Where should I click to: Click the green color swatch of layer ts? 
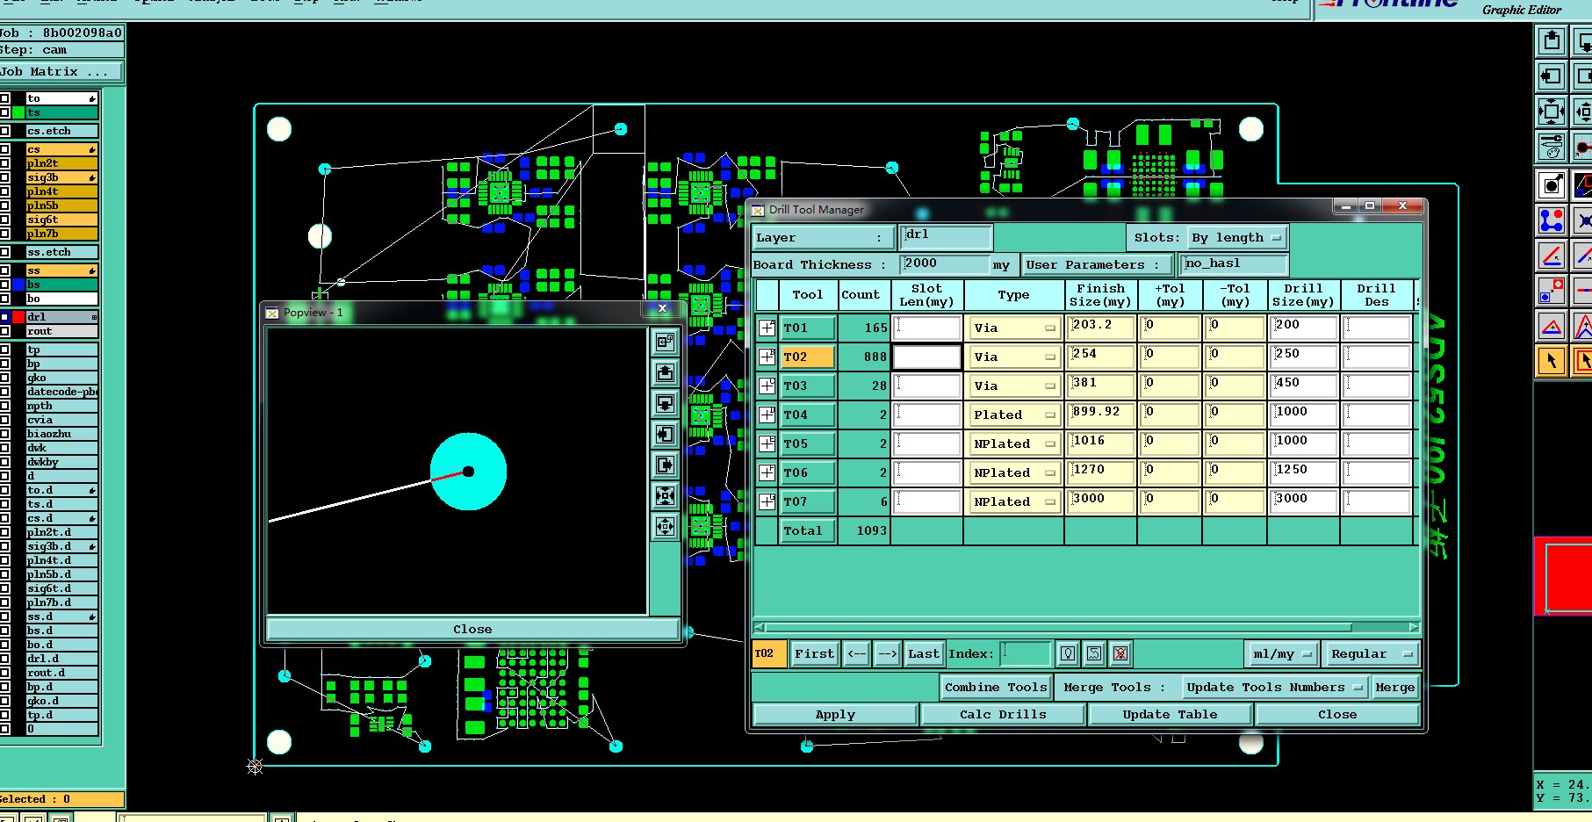(18, 112)
